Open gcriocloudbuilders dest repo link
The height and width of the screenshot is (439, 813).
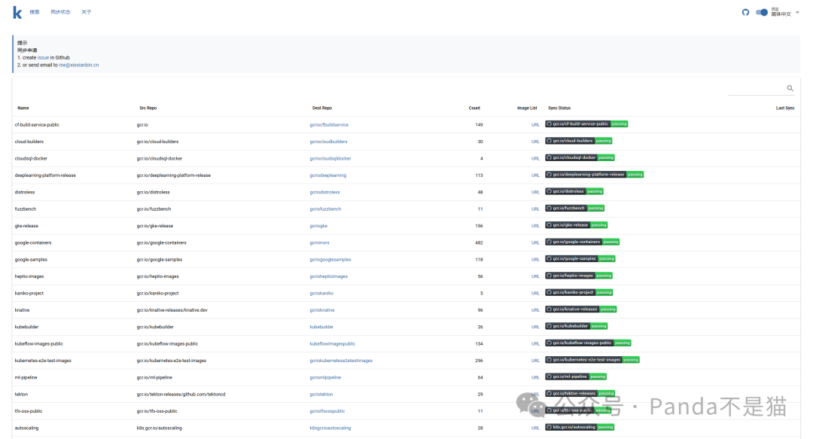[329, 142]
